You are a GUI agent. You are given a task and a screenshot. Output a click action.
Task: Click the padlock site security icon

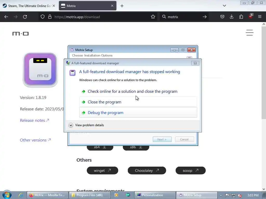tap(50, 17)
